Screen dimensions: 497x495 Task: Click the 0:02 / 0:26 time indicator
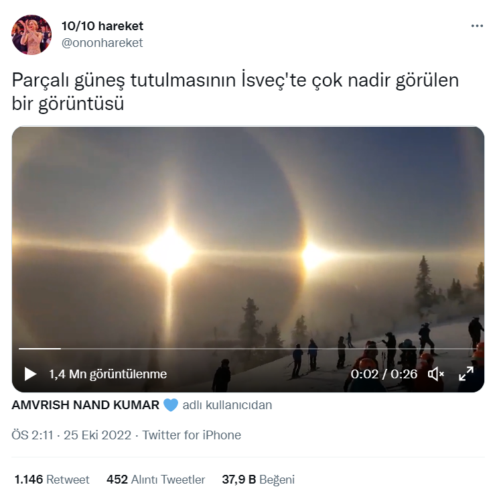384,374
